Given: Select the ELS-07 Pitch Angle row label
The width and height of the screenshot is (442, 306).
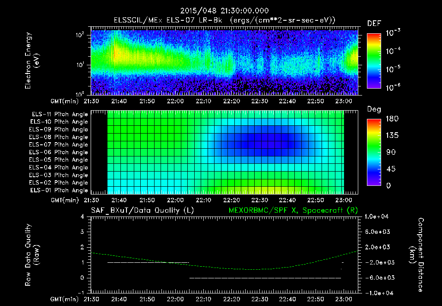Looking at the screenshot, I should [58, 144].
